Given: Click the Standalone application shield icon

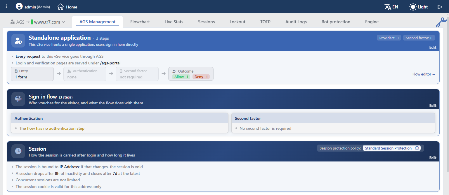Looking at the screenshot, I should tap(18, 41).
